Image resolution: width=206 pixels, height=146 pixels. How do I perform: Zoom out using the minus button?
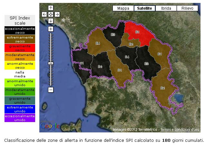[51, 90]
